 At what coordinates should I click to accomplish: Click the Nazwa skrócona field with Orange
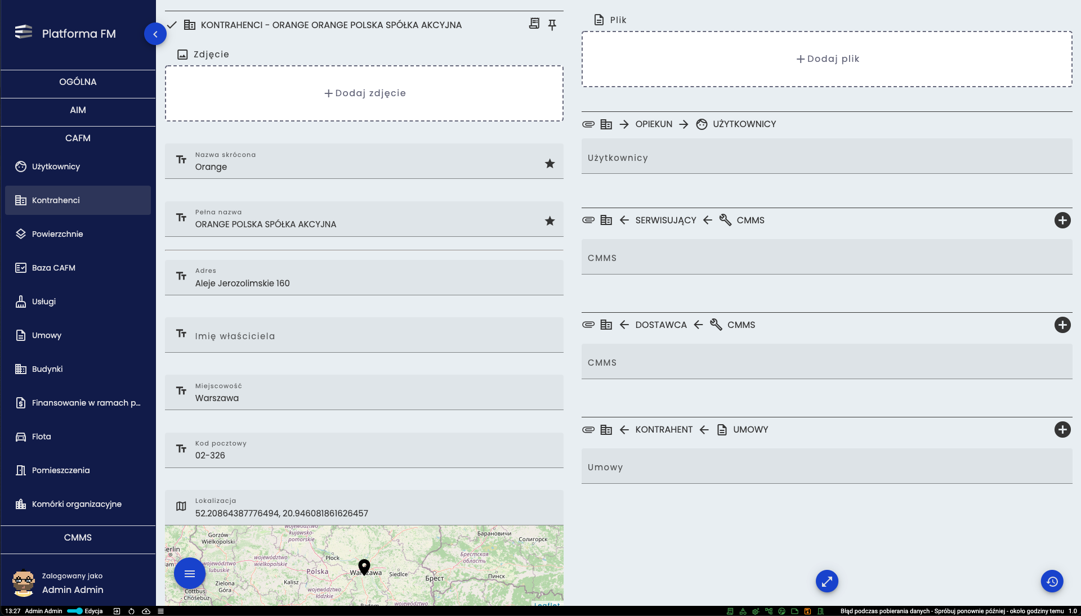[x=364, y=161]
